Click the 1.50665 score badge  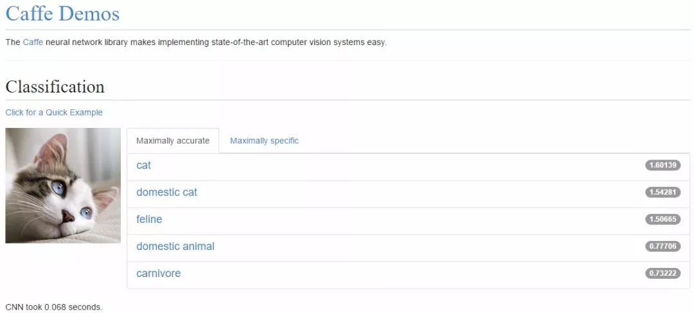click(663, 219)
